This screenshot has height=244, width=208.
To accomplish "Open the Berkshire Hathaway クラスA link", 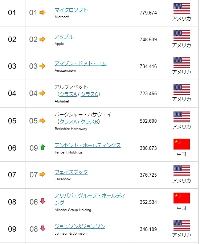I will pos(68,122).
